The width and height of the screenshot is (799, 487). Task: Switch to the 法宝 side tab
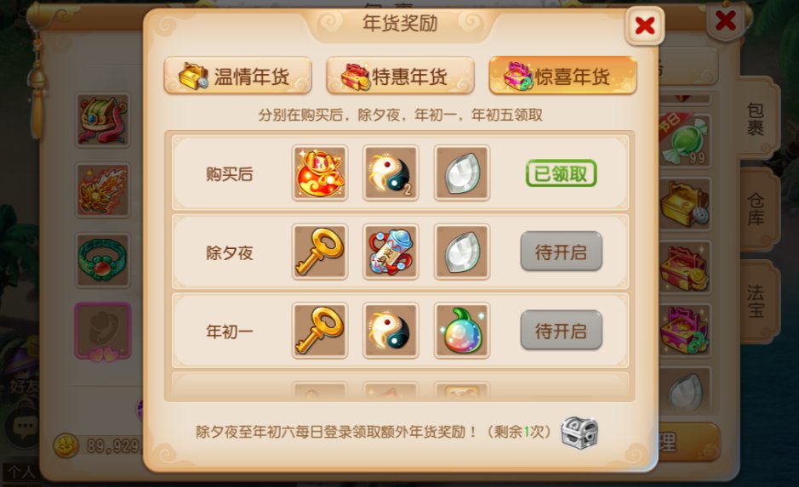[x=756, y=300]
